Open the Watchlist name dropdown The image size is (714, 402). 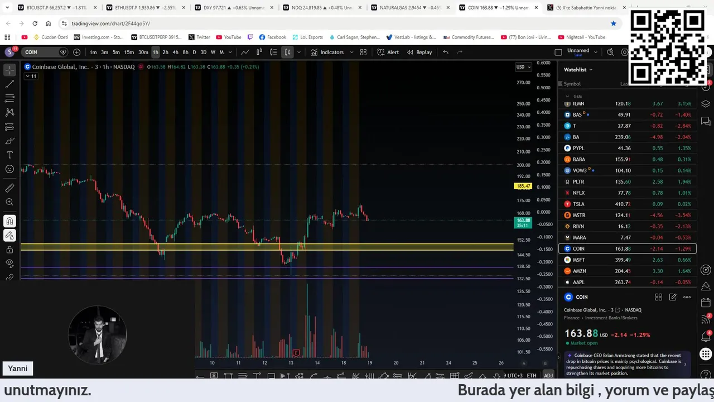pyautogui.click(x=578, y=70)
